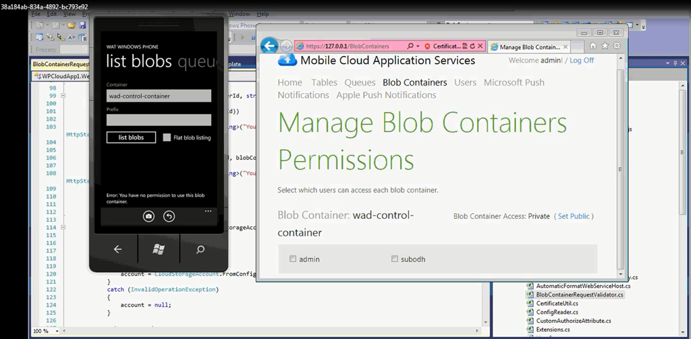Select AutomaticFormatWebServiceHost.cs in Solution Explorer

579,286
